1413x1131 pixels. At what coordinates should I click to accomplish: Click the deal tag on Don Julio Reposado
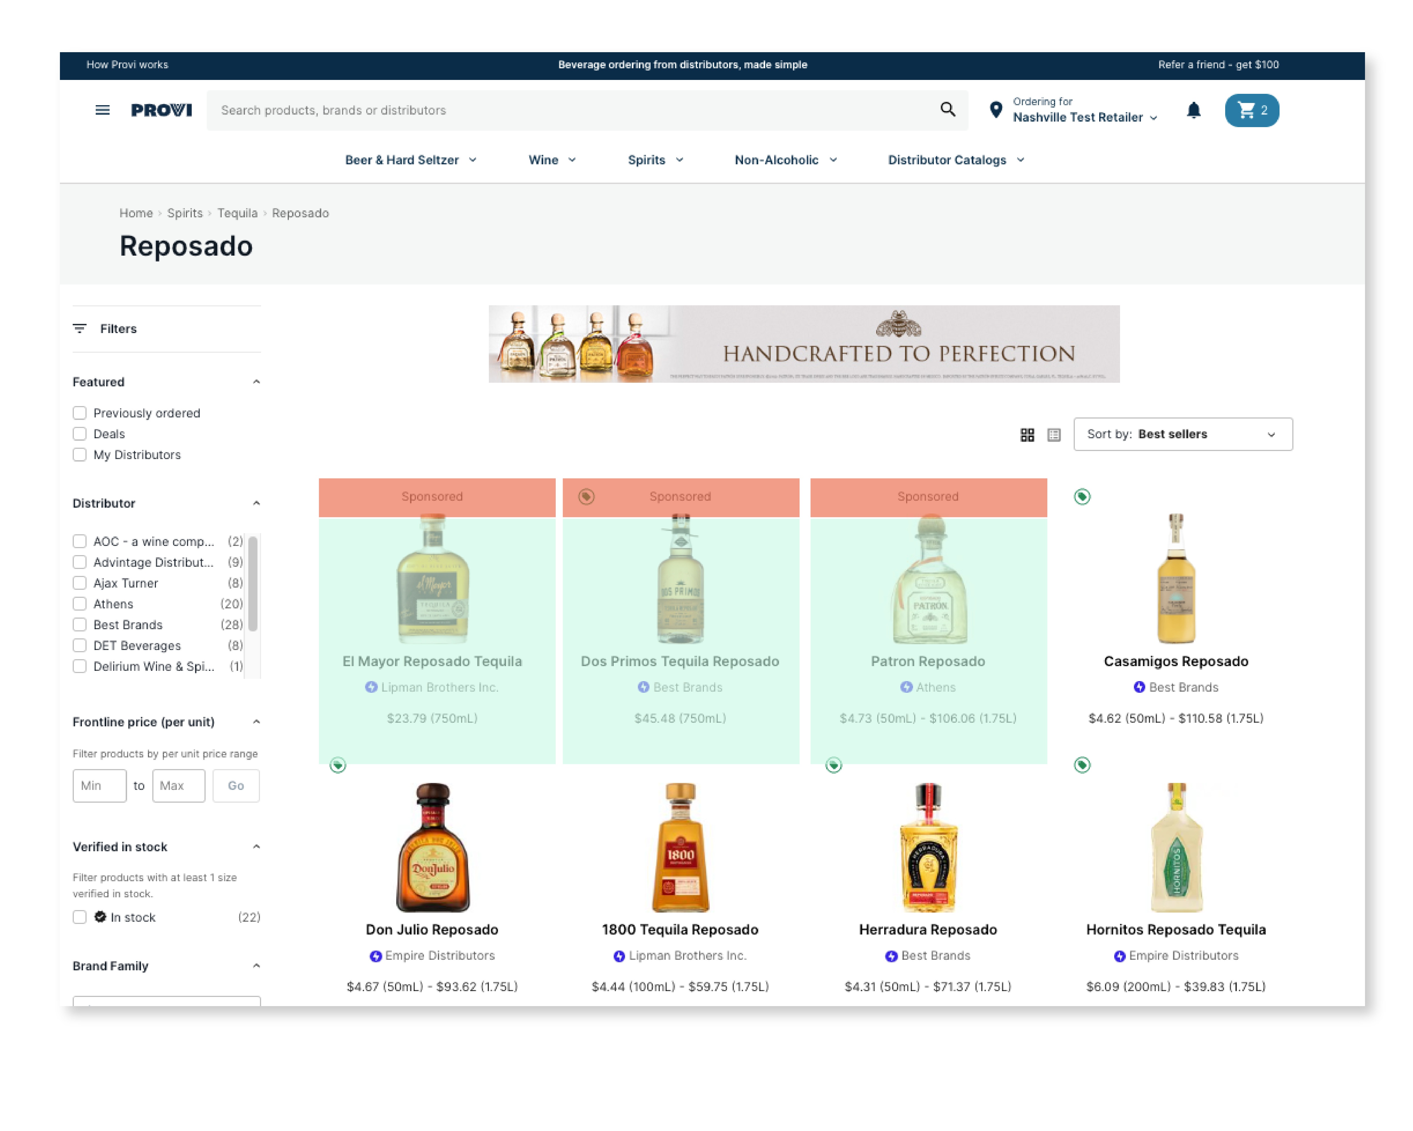[338, 765]
